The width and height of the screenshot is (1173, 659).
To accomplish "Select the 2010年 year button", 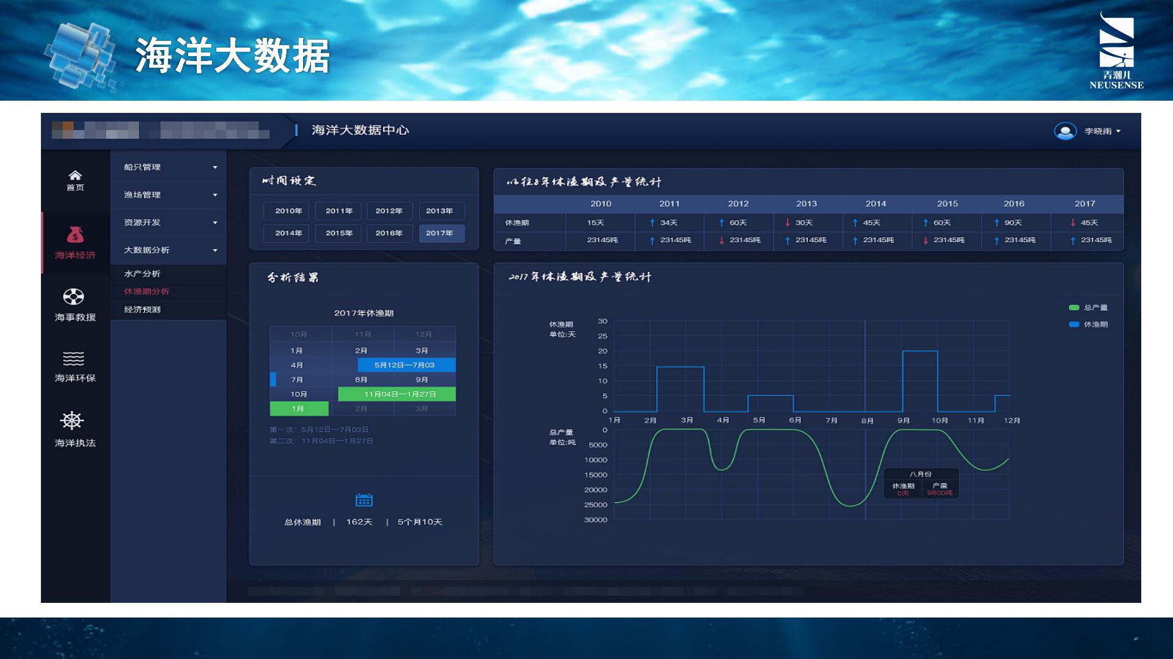I will click(x=286, y=211).
